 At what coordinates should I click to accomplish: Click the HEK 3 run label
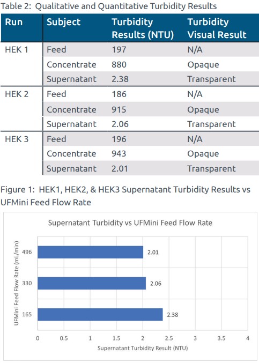pyautogui.click(x=17, y=139)
